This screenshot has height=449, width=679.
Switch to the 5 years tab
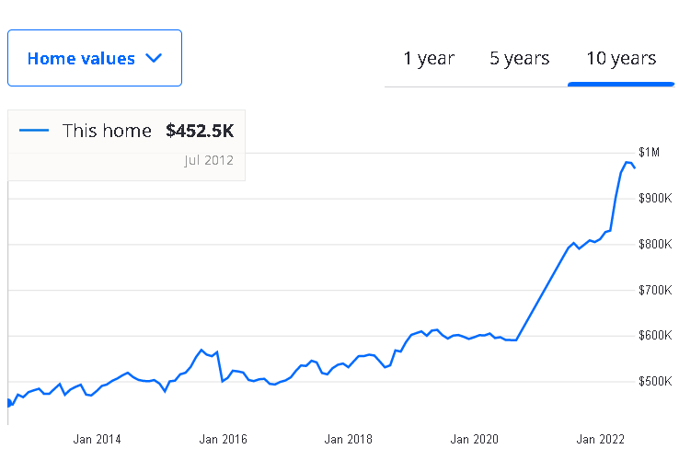pos(519,59)
